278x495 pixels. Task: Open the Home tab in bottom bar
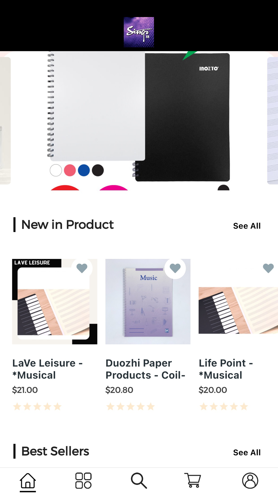28,481
